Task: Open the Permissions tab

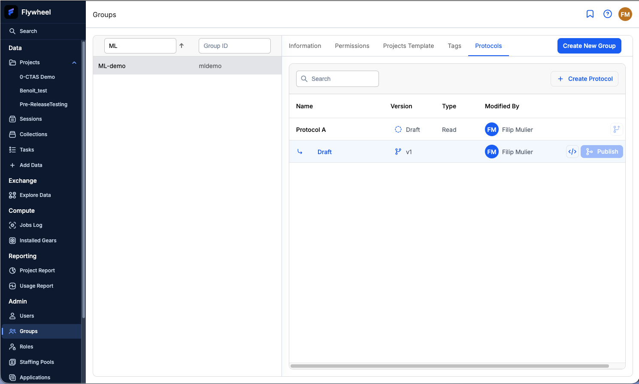Action: pyautogui.click(x=352, y=46)
